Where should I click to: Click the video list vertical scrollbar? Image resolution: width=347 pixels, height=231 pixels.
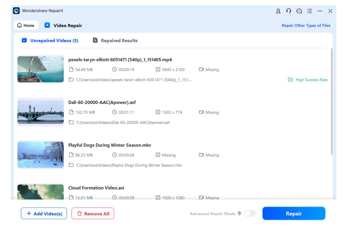tap(331, 101)
